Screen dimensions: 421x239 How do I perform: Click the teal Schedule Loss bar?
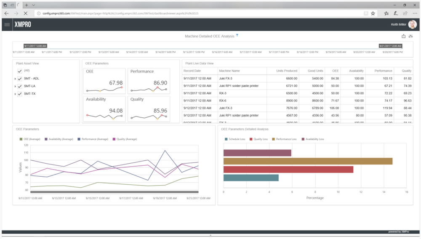tap(251, 178)
